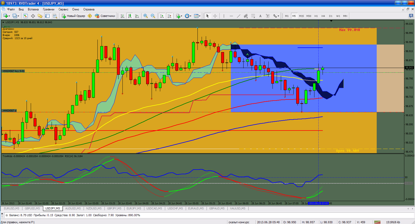Click the zoom in magnifier icon
Screen dimensions: 415x224
pyautogui.click(x=146, y=16)
